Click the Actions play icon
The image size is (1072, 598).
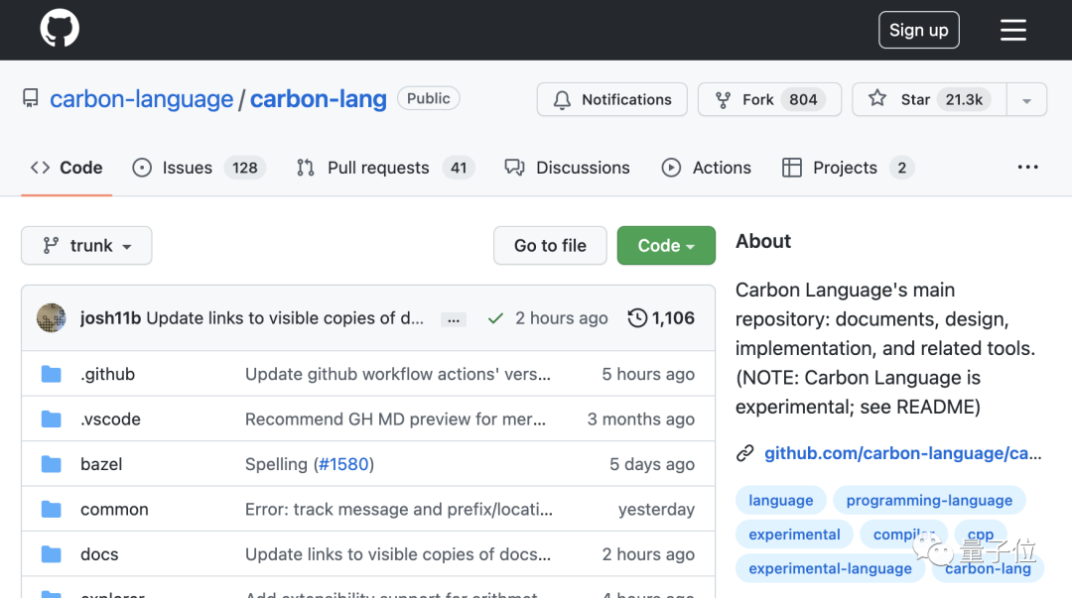(x=671, y=168)
